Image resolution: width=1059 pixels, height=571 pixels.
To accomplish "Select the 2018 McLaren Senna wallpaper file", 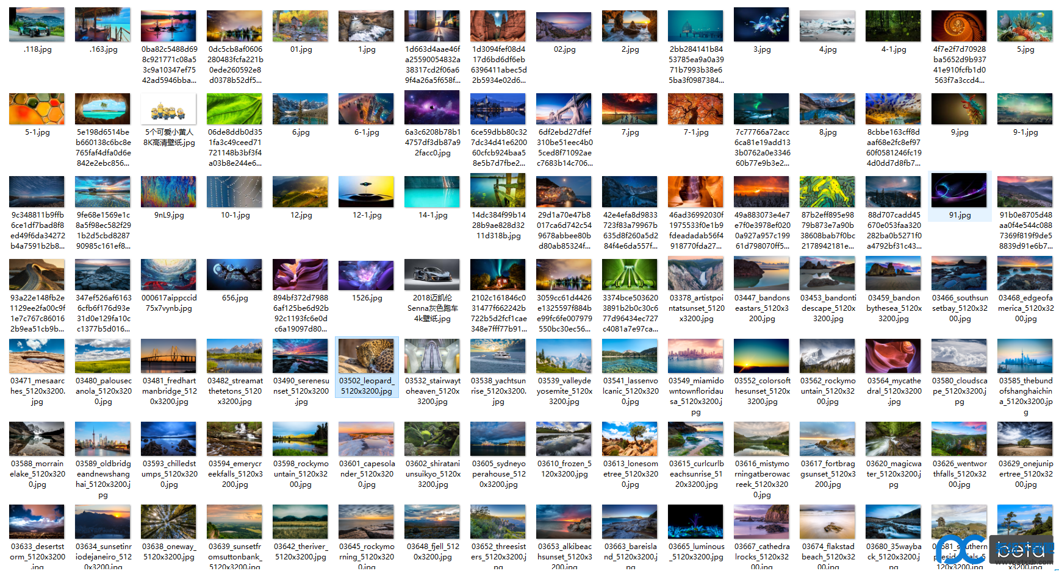I will click(x=432, y=274).
